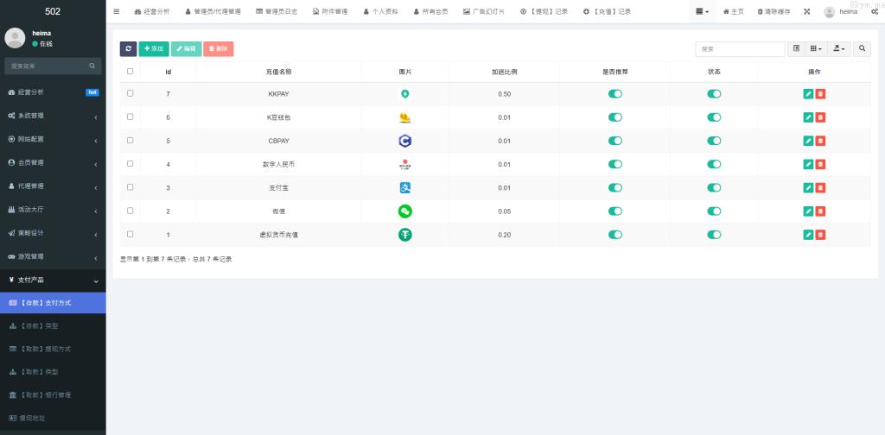885x435 pixels.
Task: Click the refresh table icon button
Action: [x=128, y=49]
